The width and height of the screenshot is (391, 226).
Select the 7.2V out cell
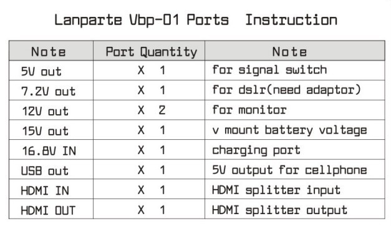pos(51,91)
